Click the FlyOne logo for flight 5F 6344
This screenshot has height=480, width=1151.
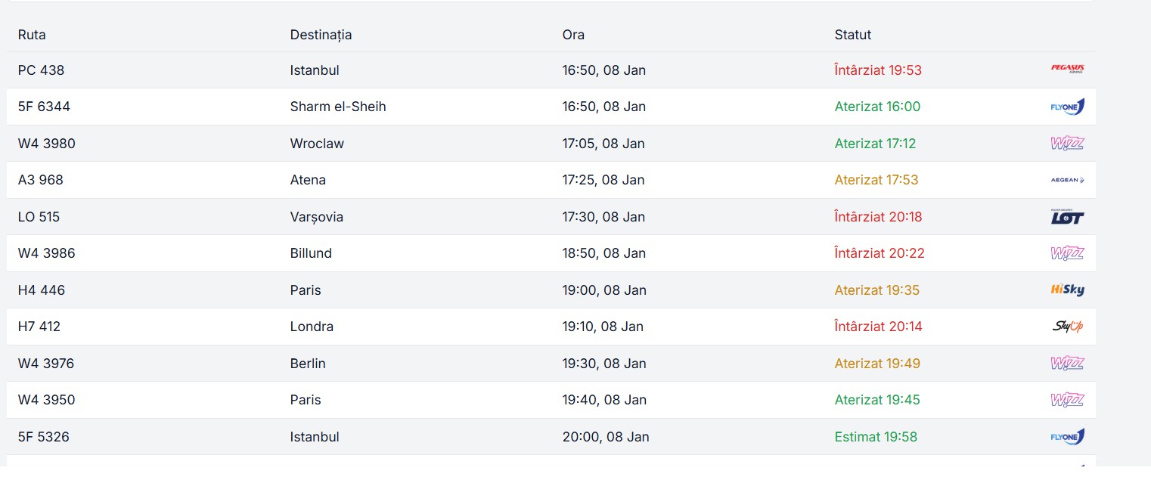(x=1067, y=107)
